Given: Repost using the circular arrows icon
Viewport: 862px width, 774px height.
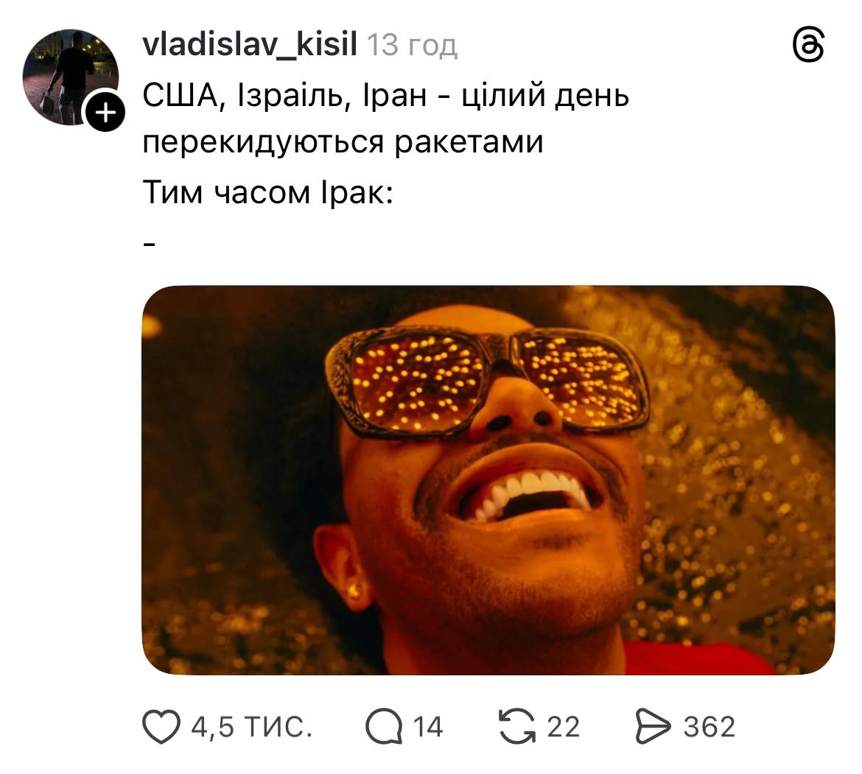Looking at the screenshot, I should (x=516, y=726).
